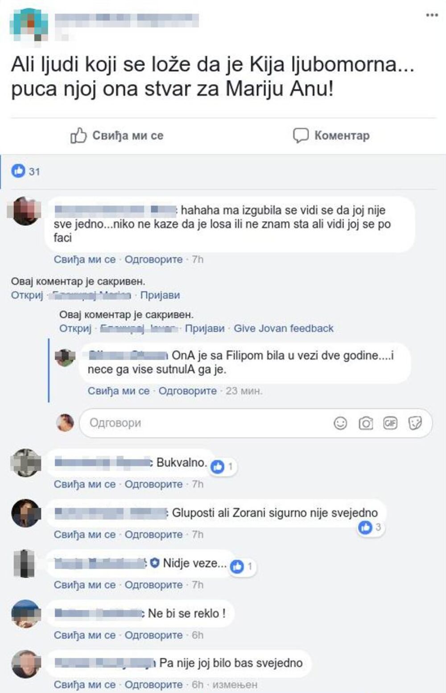
Task: Reply to the Ne bi se reklo comment
Action: pos(153,635)
